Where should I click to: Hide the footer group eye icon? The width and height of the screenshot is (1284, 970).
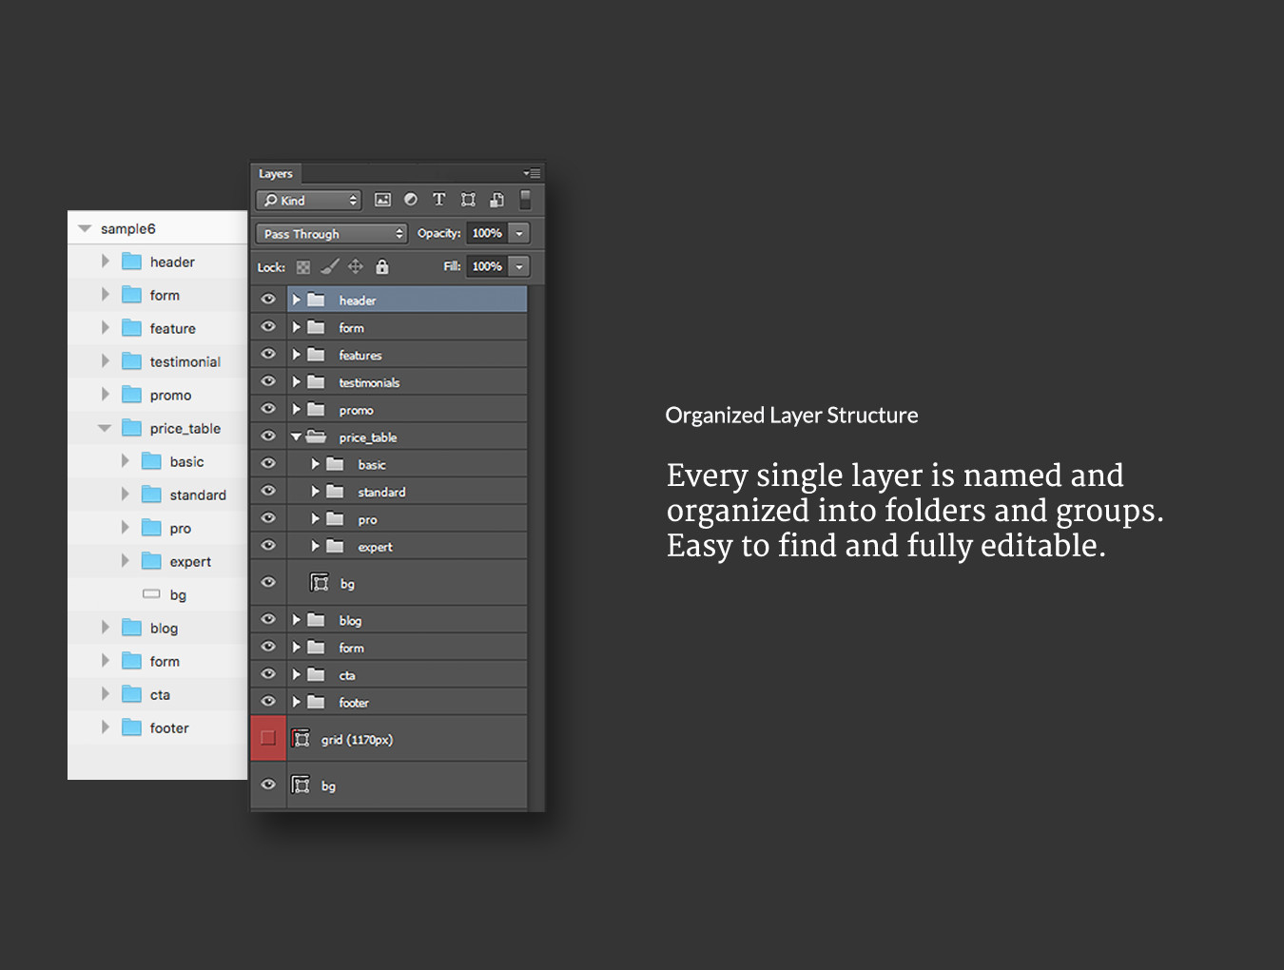click(268, 702)
